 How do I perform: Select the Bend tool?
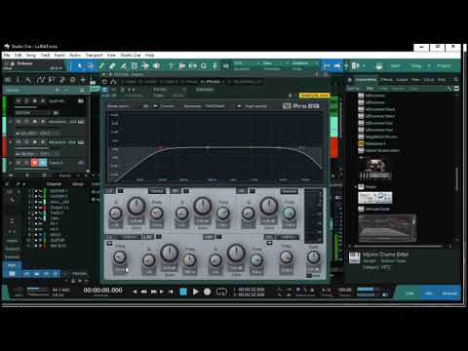click(x=145, y=66)
